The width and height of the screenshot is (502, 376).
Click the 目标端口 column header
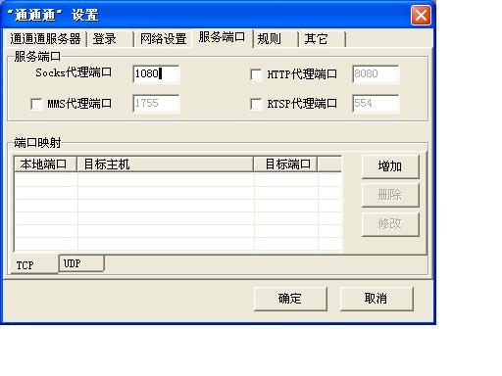285,164
